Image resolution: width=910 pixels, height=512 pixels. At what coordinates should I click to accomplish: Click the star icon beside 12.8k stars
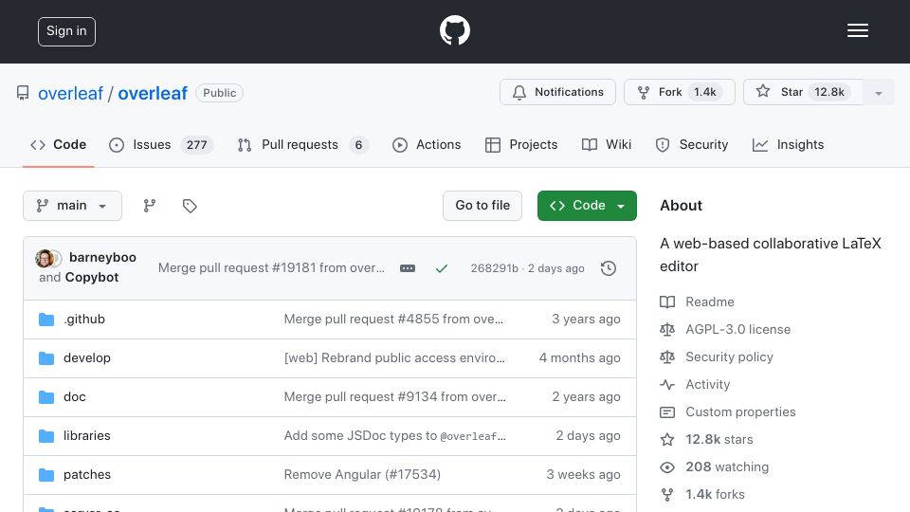[667, 439]
